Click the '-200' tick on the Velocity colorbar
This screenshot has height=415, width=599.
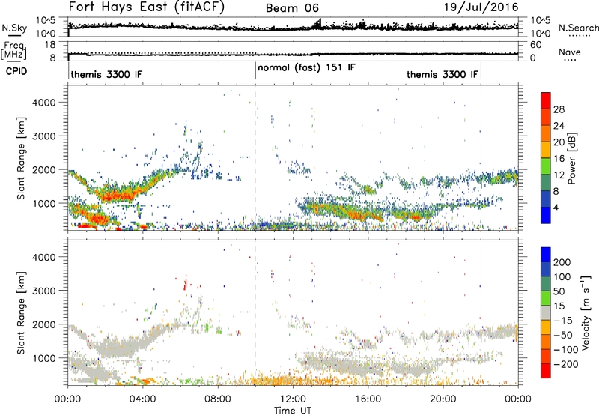point(566,364)
